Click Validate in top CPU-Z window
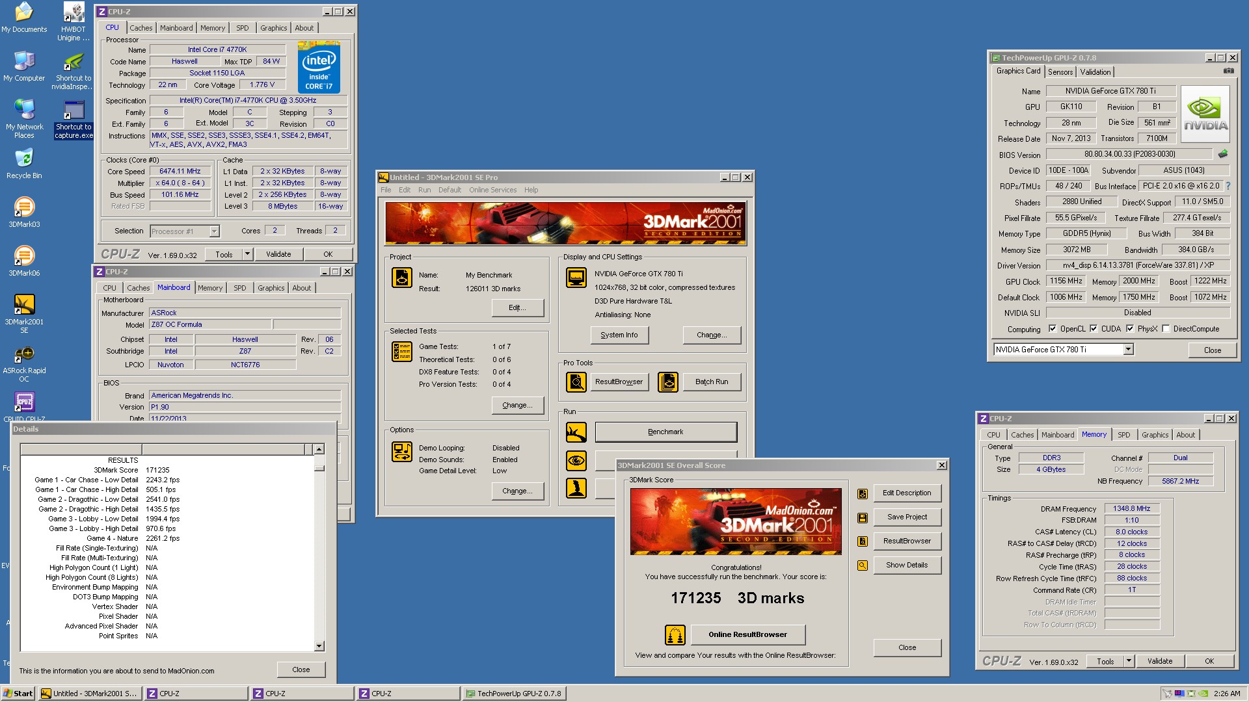Screen dimensions: 1249x702 pyautogui.click(x=278, y=255)
